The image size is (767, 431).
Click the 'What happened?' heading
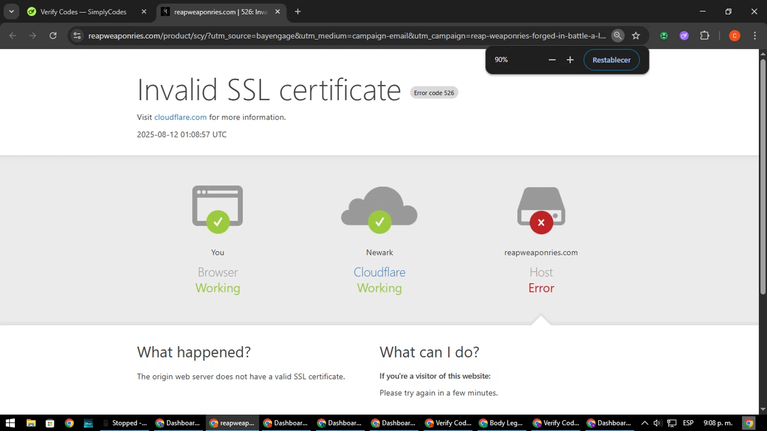pos(194,352)
